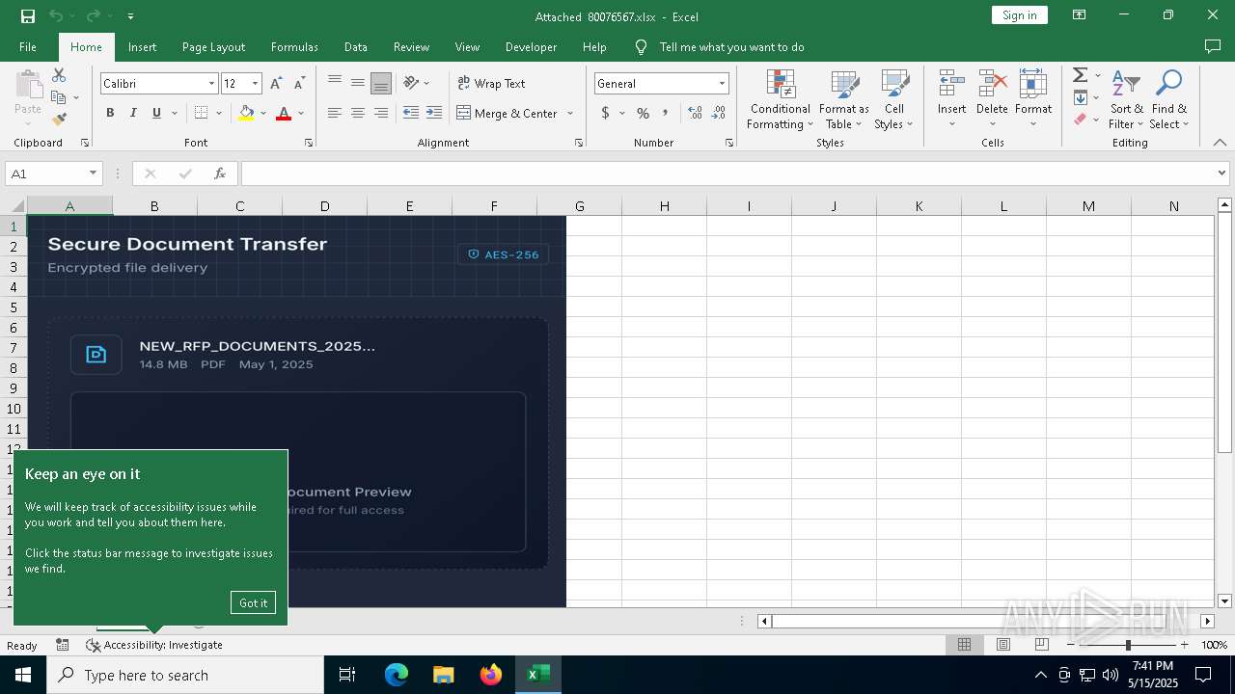Apply Comma Style format
This screenshot has width=1235, height=694.
[x=666, y=113]
